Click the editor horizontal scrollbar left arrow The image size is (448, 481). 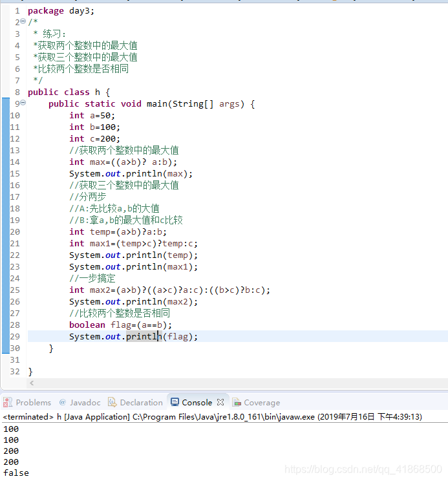click(32, 383)
